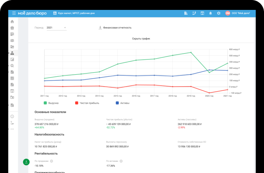Open 'Курс валют, МРОТ, рабочие дни'
Viewport: 264px width, 173px height.
coord(74,13)
